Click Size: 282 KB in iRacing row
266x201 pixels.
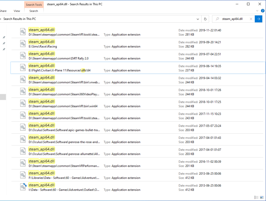click(x=186, y=46)
